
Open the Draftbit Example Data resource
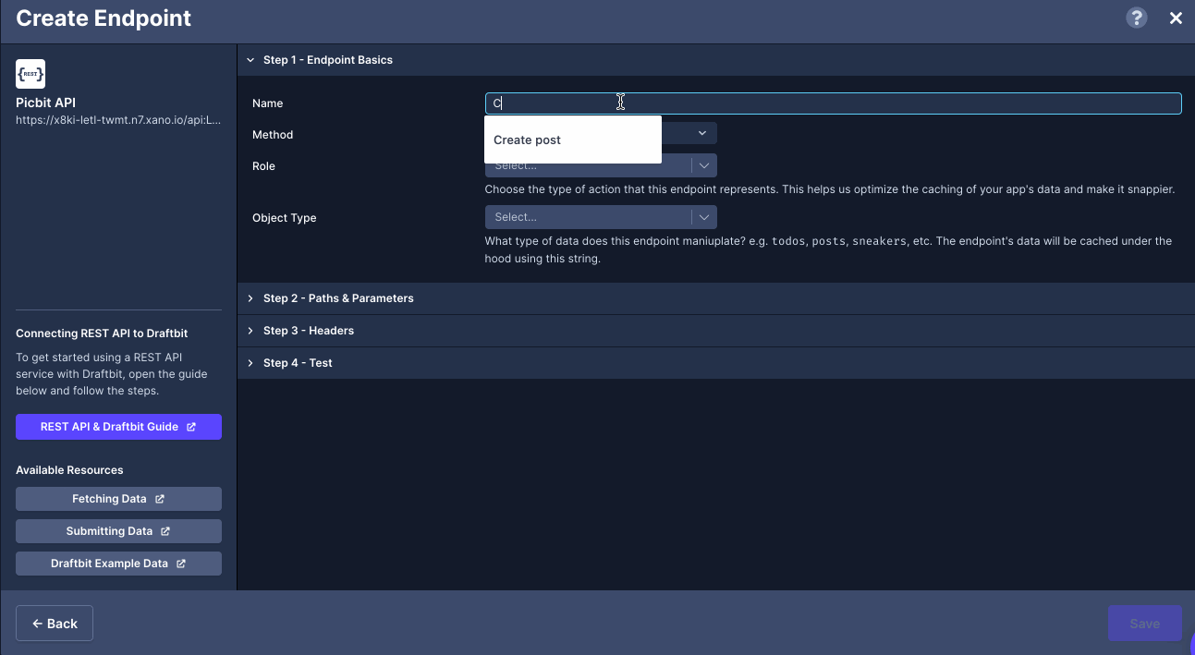(x=118, y=564)
